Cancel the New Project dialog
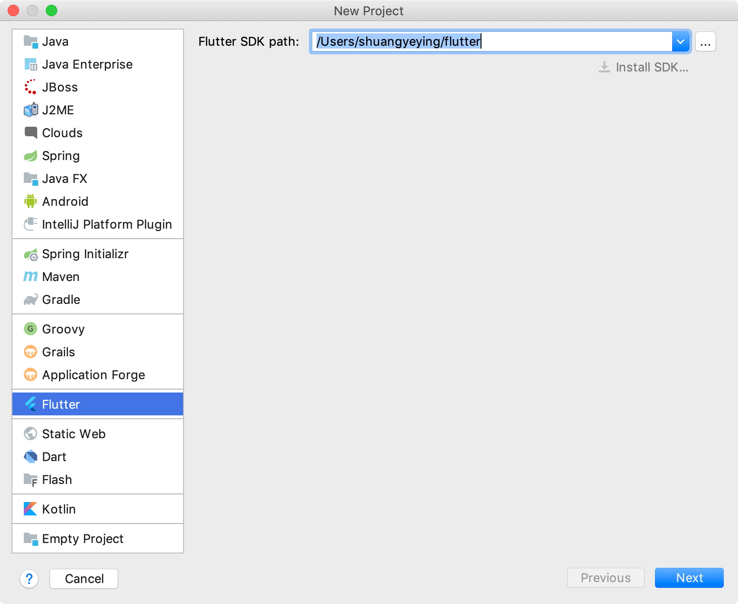This screenshot has width=738, height=604. tap(84, 579)
